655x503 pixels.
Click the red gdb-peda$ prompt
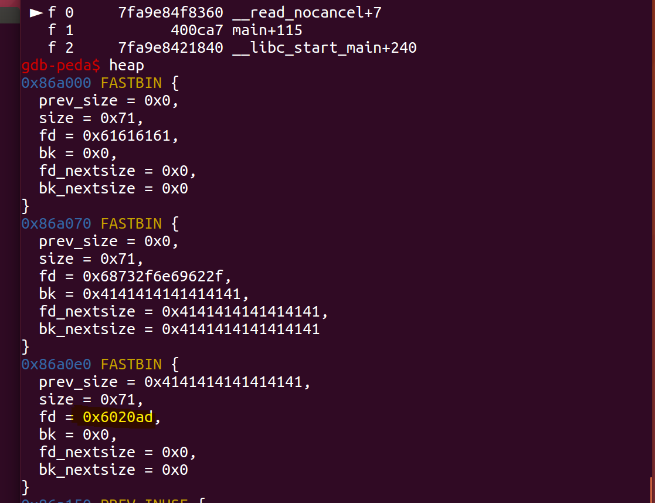[60, 65]
